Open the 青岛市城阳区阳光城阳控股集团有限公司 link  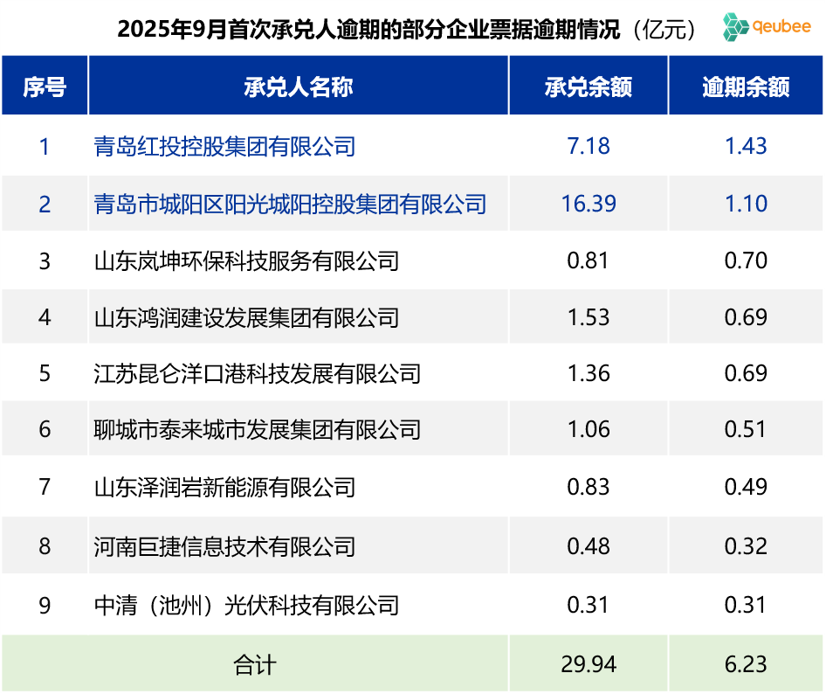(x=290, y=204)
